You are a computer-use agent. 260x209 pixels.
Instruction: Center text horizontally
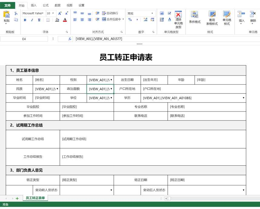point(82,20)
